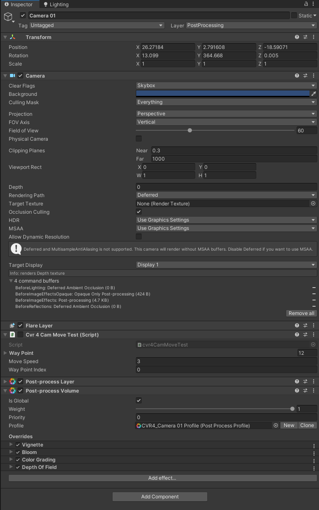319x510 pixels.
Task: Click the Background color eyedropper icon
Action: pos(314,94)
